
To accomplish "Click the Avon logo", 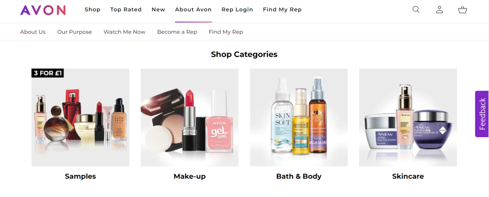I will click(x=43, y=10).
